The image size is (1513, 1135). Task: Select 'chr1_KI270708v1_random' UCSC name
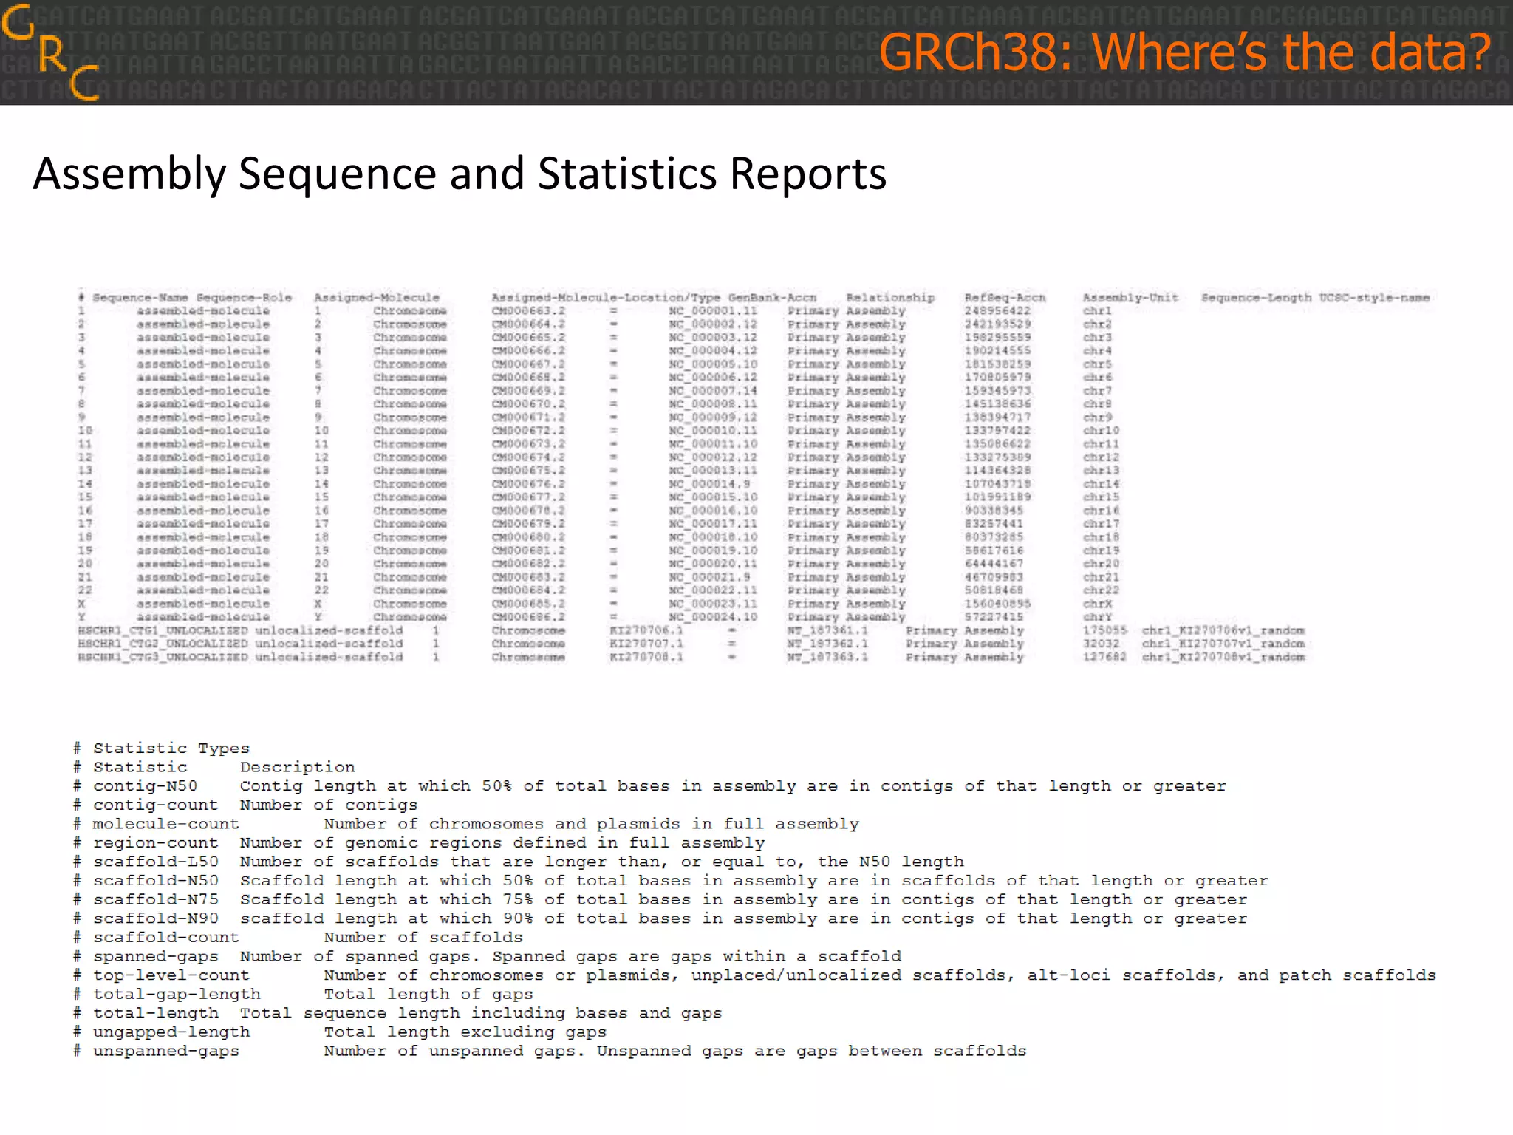coord(1223,657)
